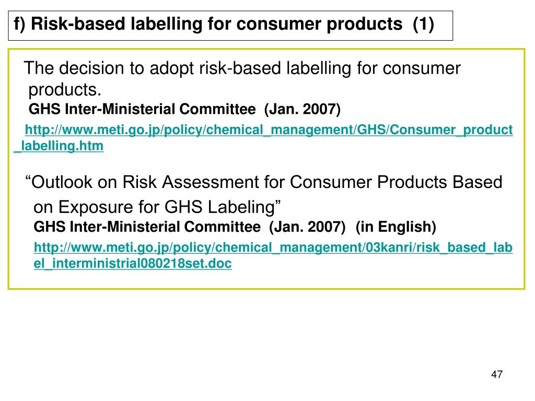
Task: Click the first 'GHS Inter-Ministerial Committee' heading
Action: pos(142,109)
